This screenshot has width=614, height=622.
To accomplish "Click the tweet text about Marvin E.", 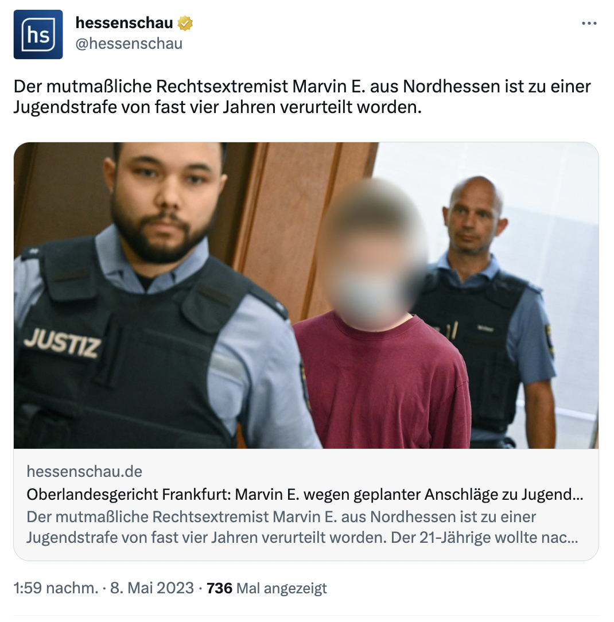I will pyautogui.click(x=302, y=97).
